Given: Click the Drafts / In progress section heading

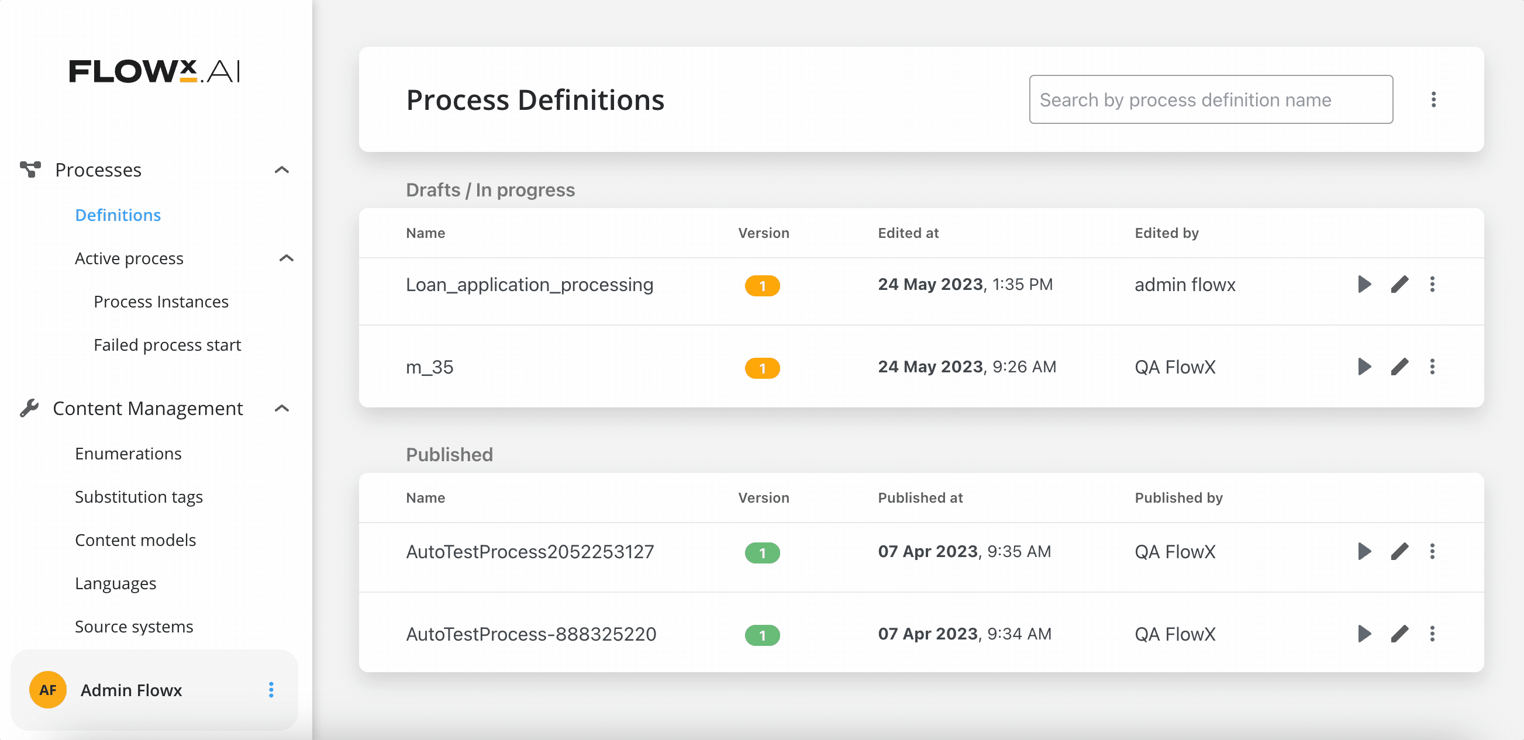Looking at the screenshot, I should tap(490, 189).
